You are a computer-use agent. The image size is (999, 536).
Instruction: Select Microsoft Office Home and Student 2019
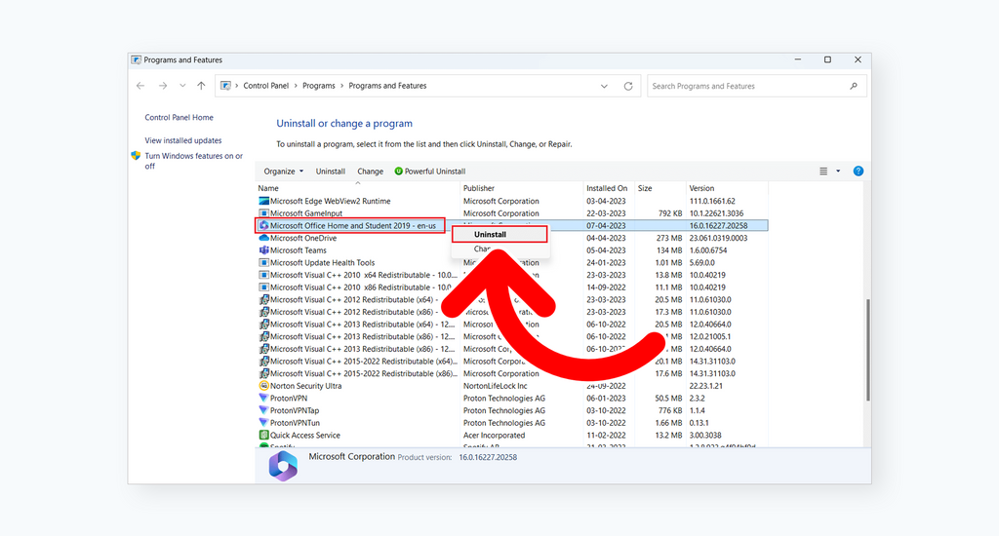point(352,226)
